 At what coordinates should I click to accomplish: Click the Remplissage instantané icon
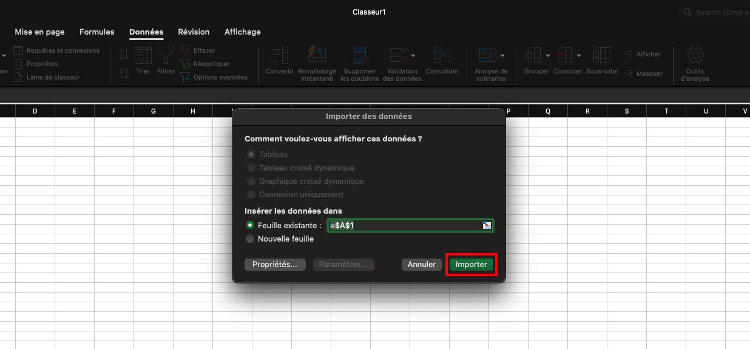pyautogui.click(x=316, y=55)
